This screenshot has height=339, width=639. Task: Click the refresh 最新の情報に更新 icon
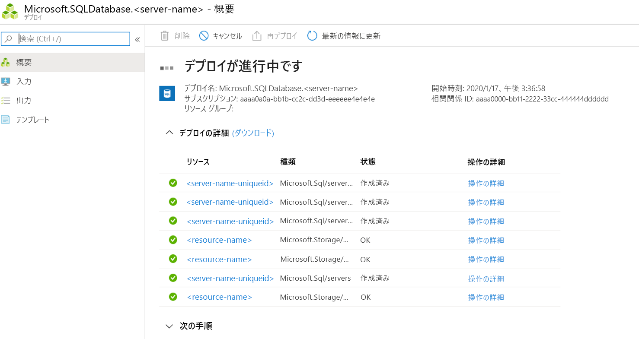tap(312, 35)
